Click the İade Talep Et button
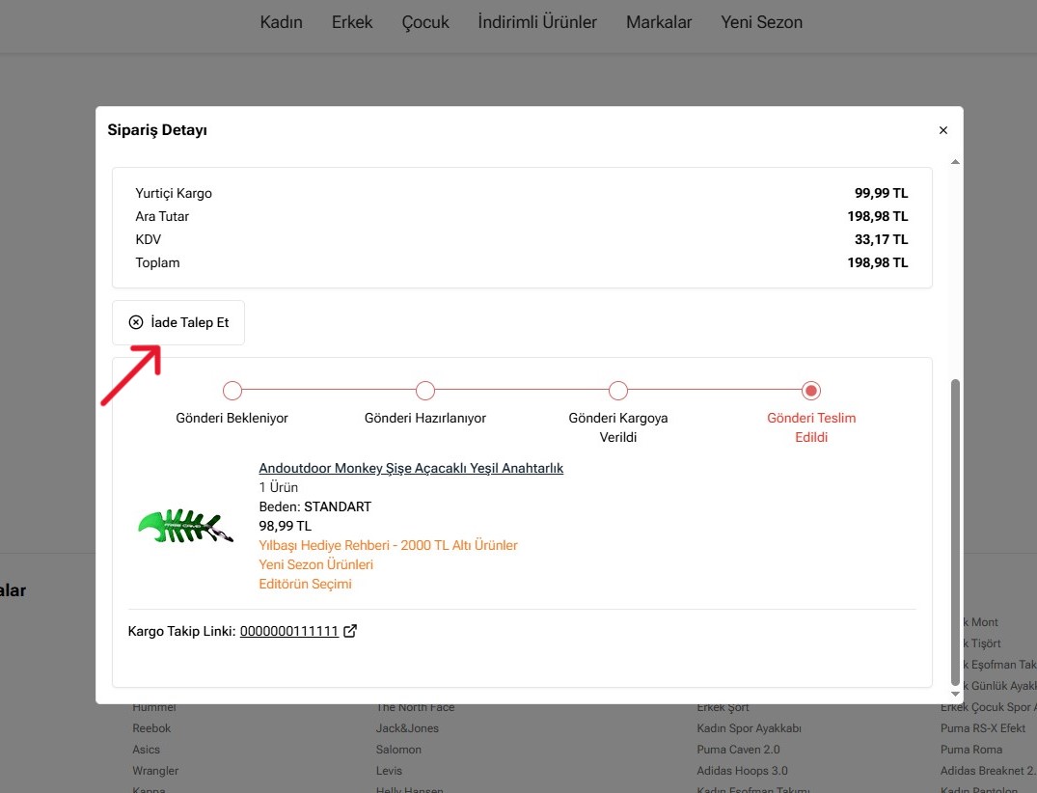1037x793 pixels. 178,323
